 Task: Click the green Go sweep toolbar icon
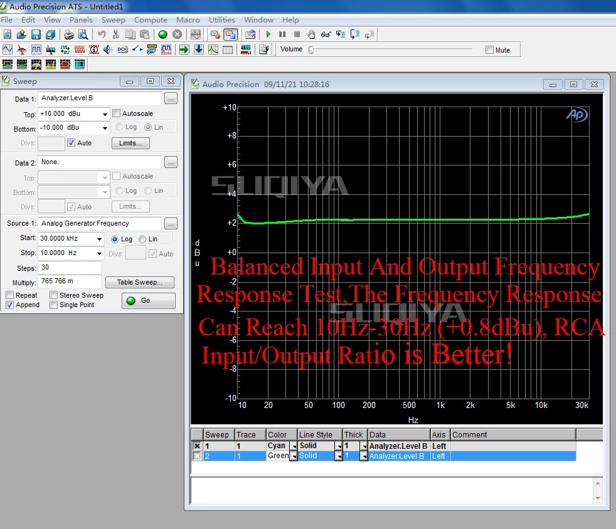click(x=162, y=34)
